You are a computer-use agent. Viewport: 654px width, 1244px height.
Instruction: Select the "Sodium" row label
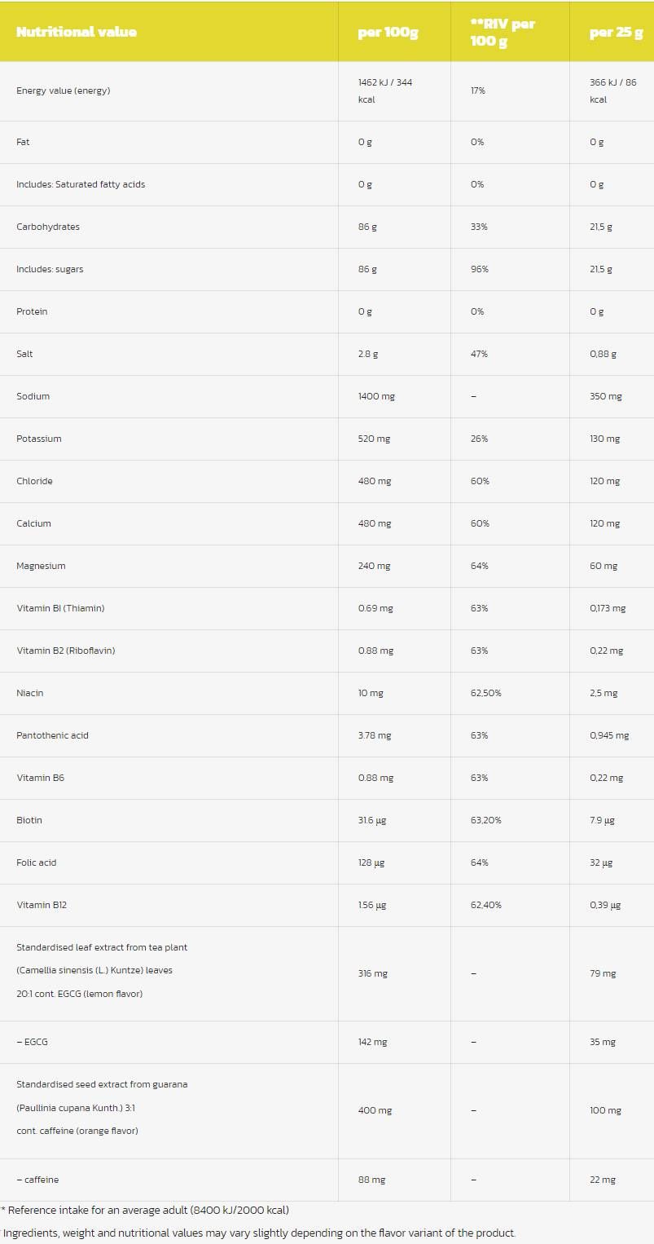(x=33, y=396)
